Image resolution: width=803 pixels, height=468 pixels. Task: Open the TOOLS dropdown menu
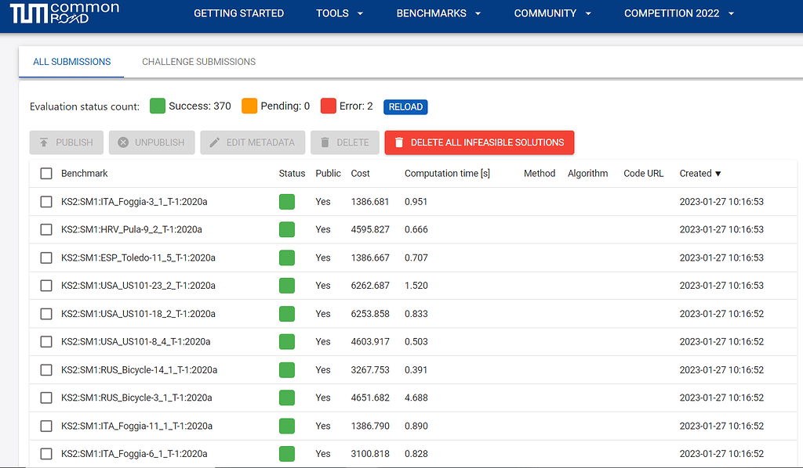click(x=339, y=13)
